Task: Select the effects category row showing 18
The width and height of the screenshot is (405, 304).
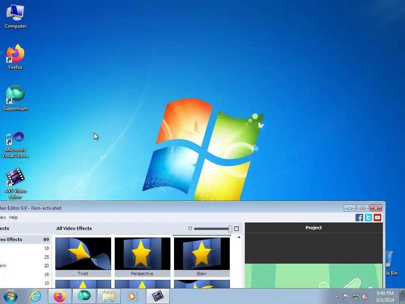Action: [25, 248]
